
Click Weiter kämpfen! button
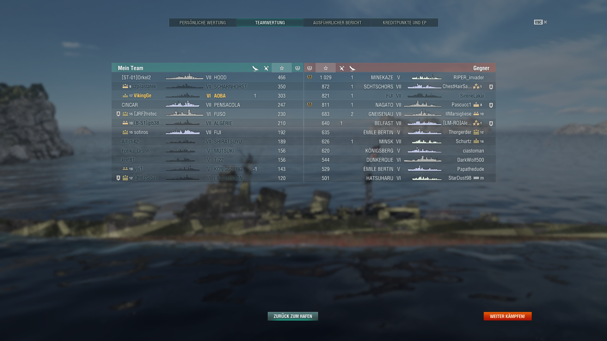507,316
